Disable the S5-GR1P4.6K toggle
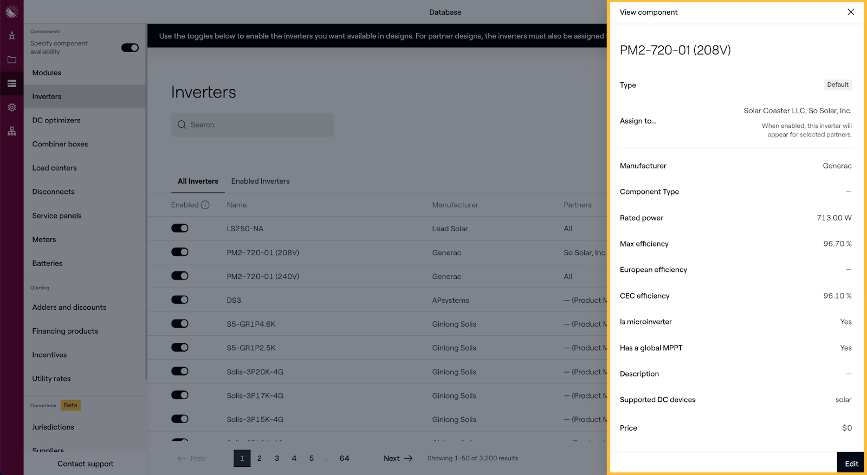Image resolution: width=867 pixels, height=475 pixels. point(180,323)
